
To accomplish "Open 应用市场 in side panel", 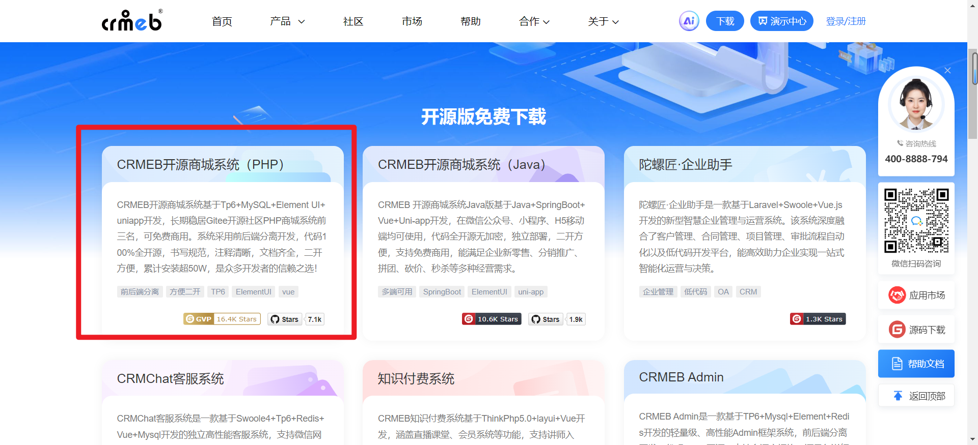I will tap(916, 295).
